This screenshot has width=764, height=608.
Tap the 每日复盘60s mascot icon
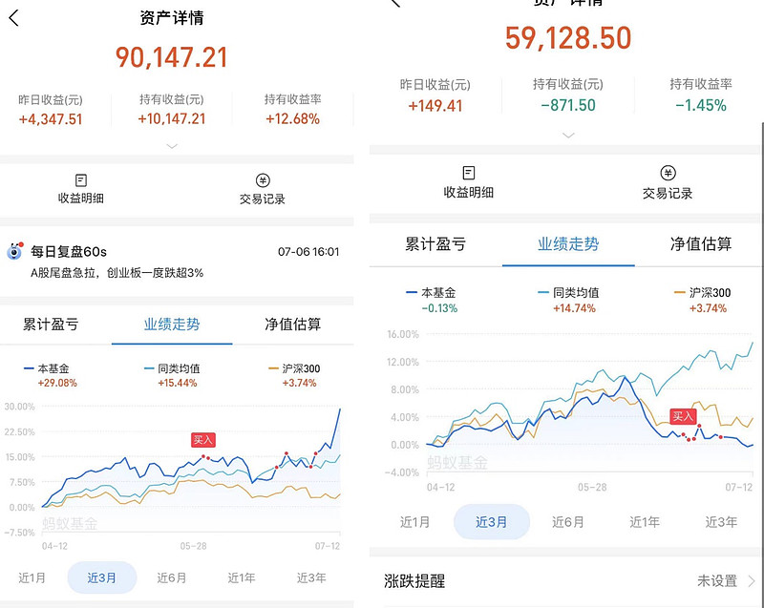(14, 252)
